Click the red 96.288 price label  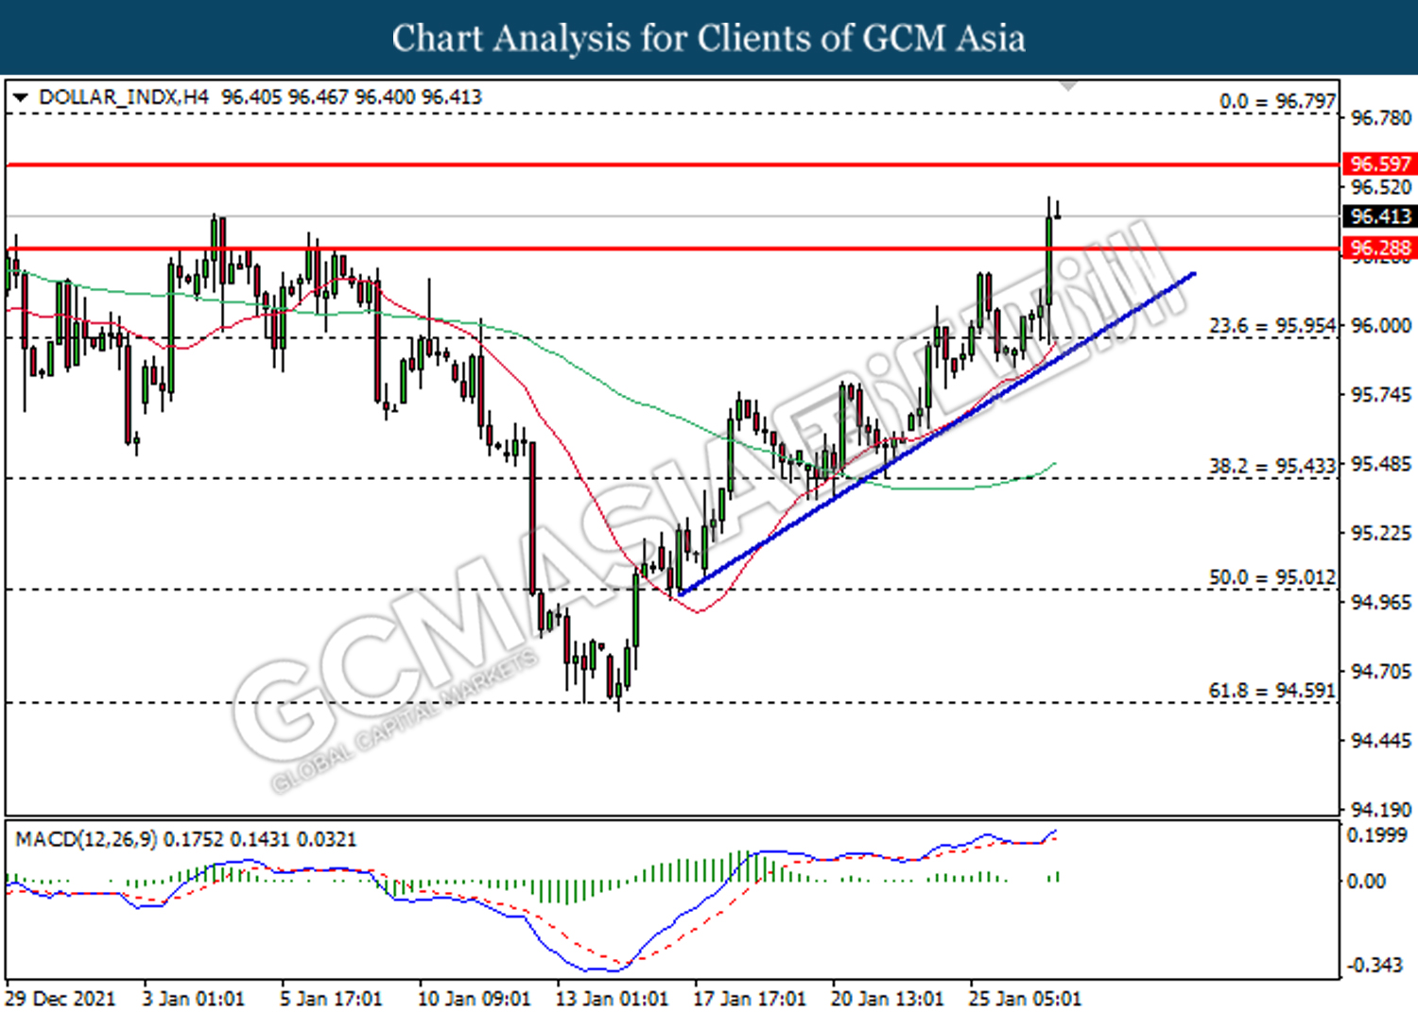coord(1379,249)
